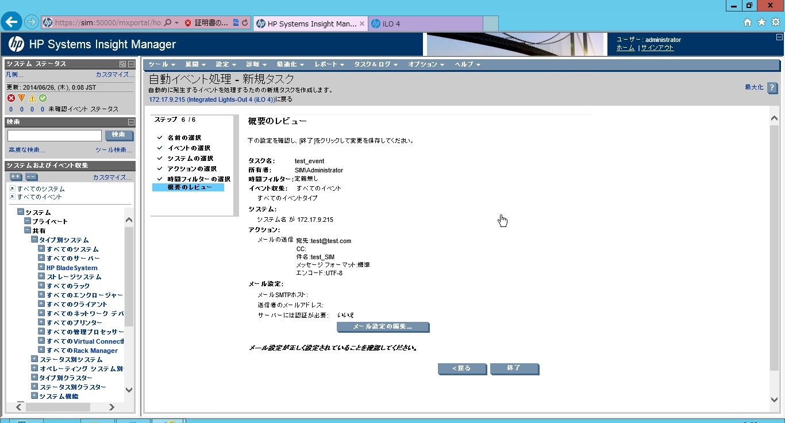Open the ヘルプ menu

click(x=467, y=64)
